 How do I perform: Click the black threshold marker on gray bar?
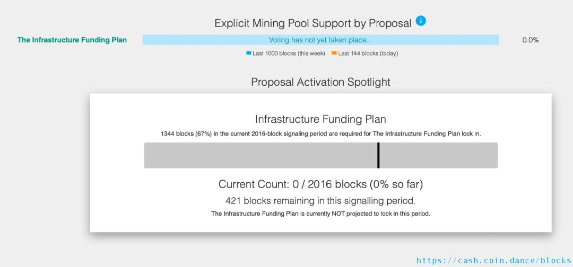point(378,155)
